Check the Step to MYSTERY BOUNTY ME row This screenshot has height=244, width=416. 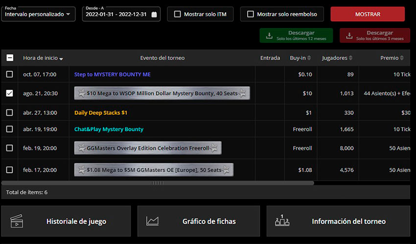[x=10, y=74]
